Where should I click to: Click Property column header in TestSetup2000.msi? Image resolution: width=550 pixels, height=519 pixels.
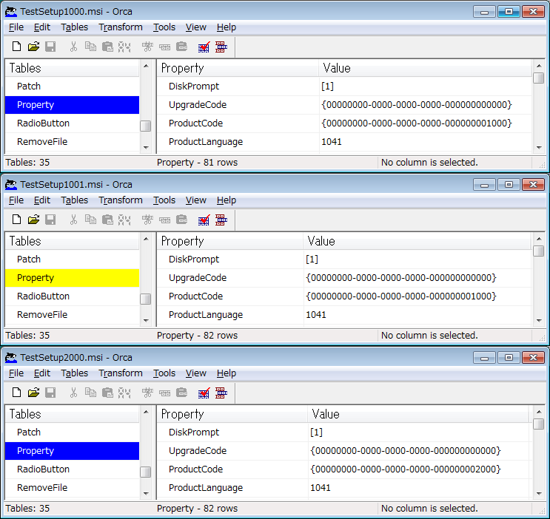pos(182,414)
